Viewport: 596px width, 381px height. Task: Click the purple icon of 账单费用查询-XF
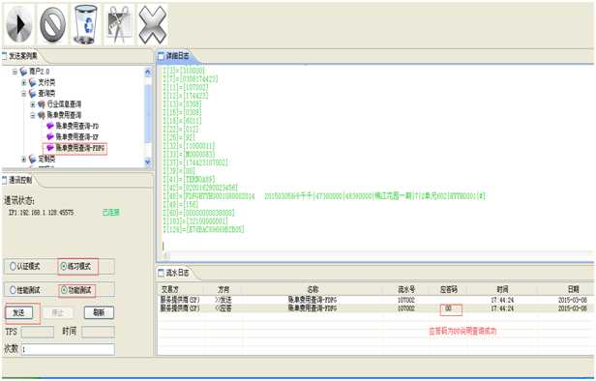[x=50, y=136]
